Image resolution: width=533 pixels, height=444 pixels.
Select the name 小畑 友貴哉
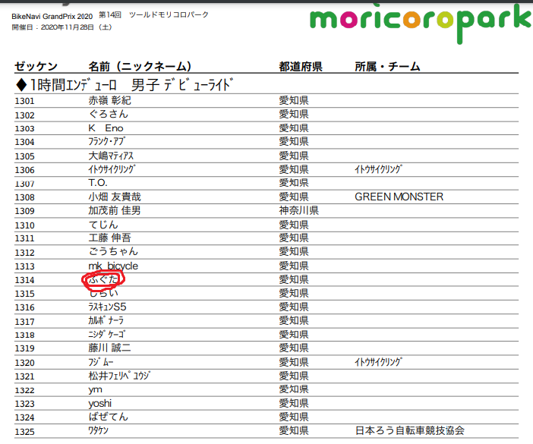115,197
